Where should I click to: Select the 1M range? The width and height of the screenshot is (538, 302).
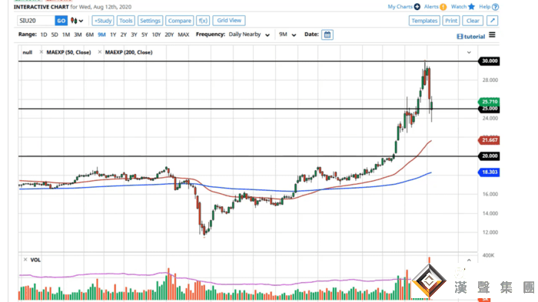(x=66, y=34)
